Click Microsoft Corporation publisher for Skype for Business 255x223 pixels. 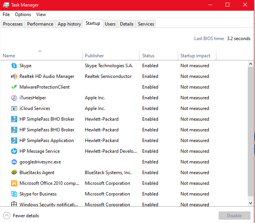(x=107, y=194)
